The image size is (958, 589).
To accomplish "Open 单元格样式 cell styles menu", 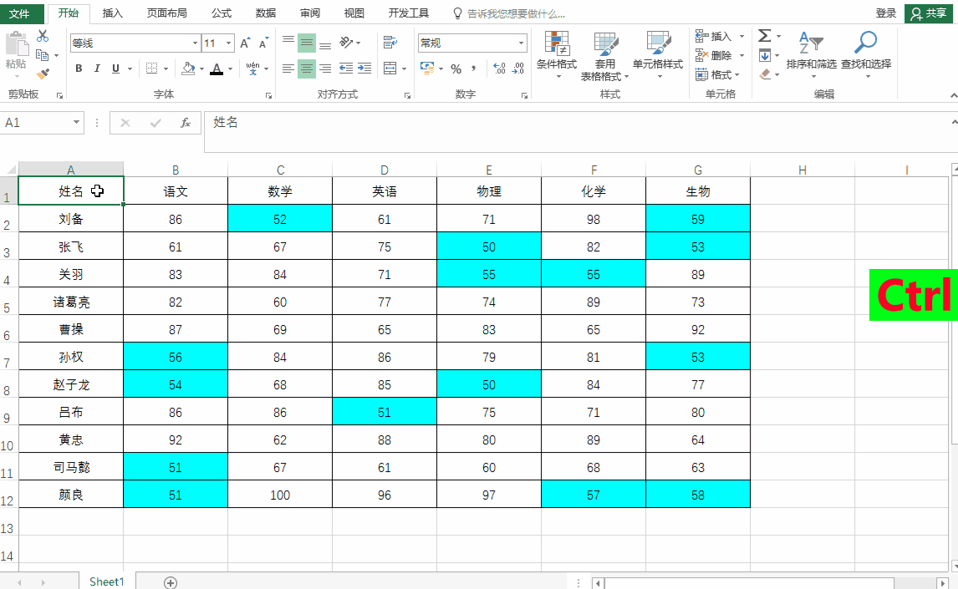I will [658, 56].
